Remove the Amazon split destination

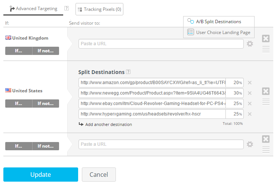[250, 83]
